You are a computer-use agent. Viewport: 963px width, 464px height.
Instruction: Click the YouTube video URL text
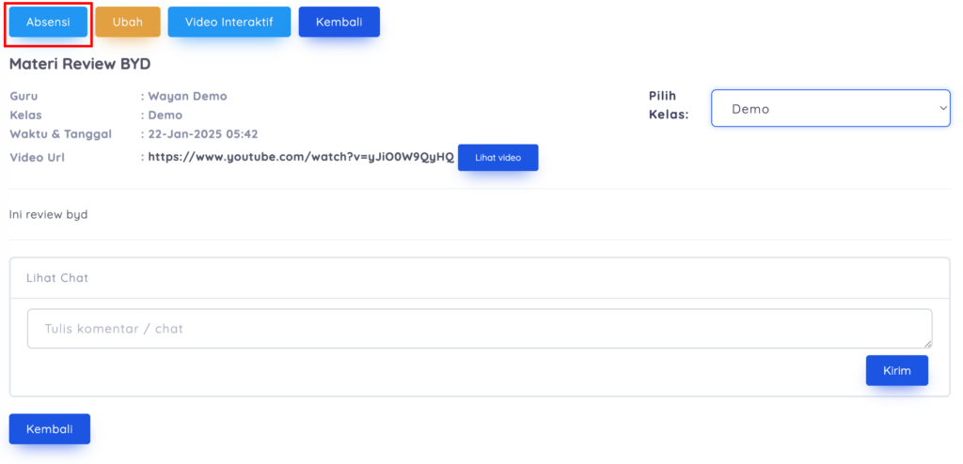(x=301, y=157)
